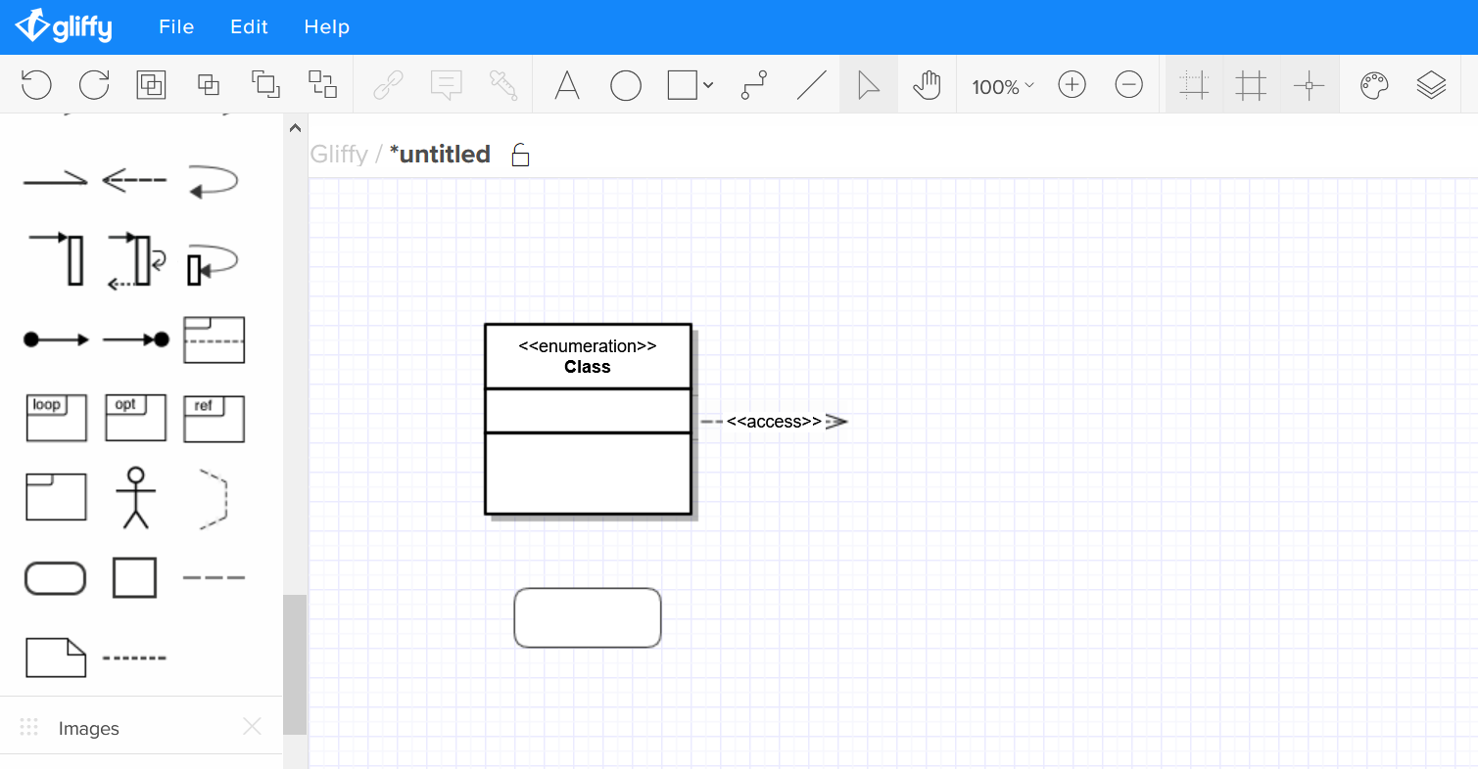1478x769 pixels.
Task: Select the Connector tool
Action: (753, 85)
